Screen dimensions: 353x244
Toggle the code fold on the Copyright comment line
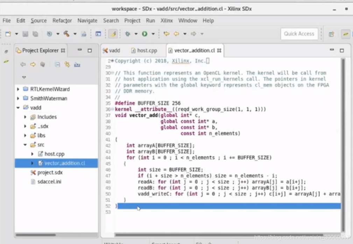(113, 61)
